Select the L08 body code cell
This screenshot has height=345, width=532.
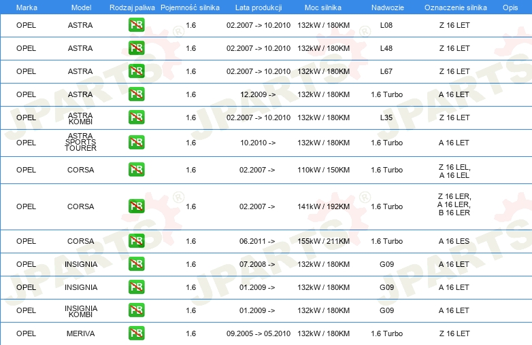click(x=386, y=25)
